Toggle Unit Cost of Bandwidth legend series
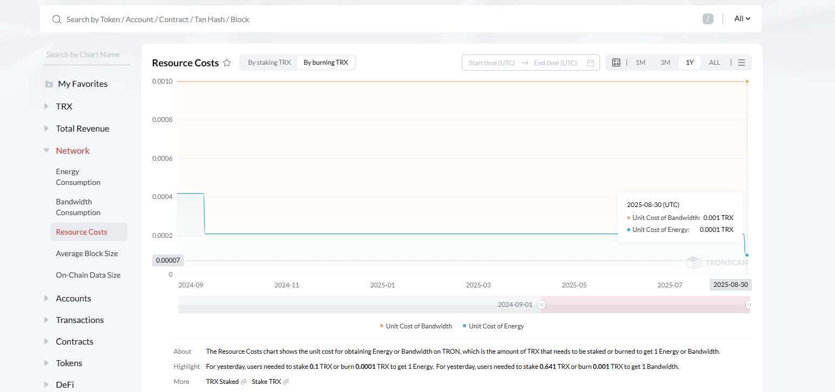This screenshot has height=392, width=835. tap(416, 326)
